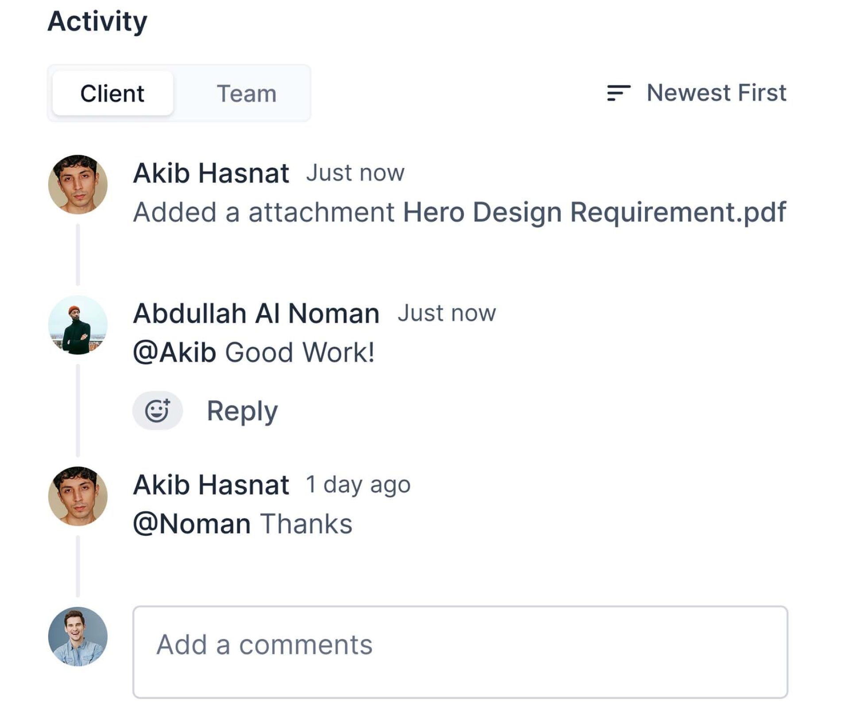Change sorting by clicking Newest First

pos(716,93)
